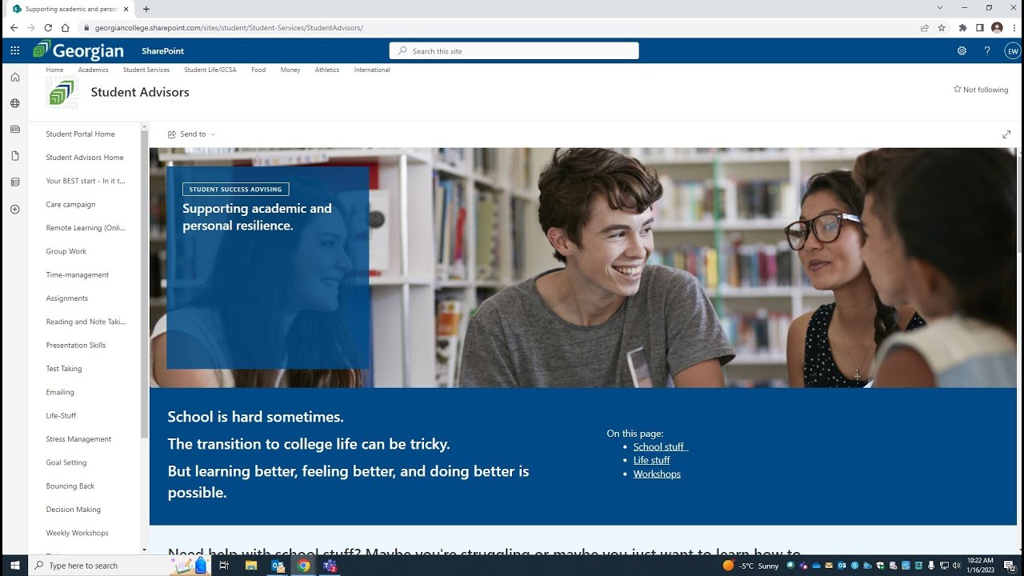Open File Explorer from the taskbar
This screenshot has height=576, width=1024.
251,566
